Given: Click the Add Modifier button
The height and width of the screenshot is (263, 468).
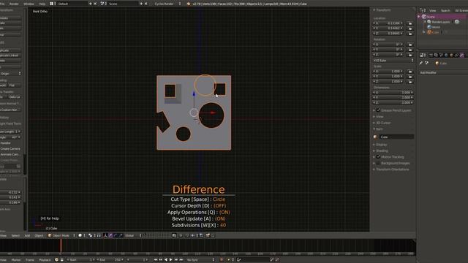Looking at the screenshot, I should (x=444, y=73).
